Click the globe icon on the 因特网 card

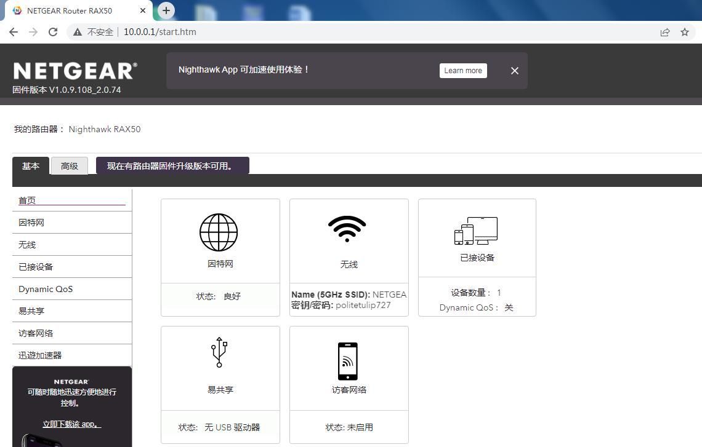tap(219, 232)
